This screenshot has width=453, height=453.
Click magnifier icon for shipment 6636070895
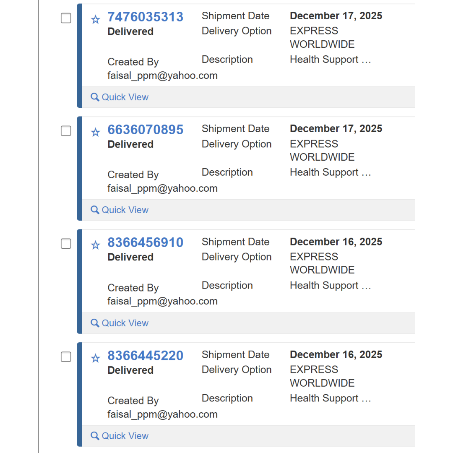(x=95, y=210)
